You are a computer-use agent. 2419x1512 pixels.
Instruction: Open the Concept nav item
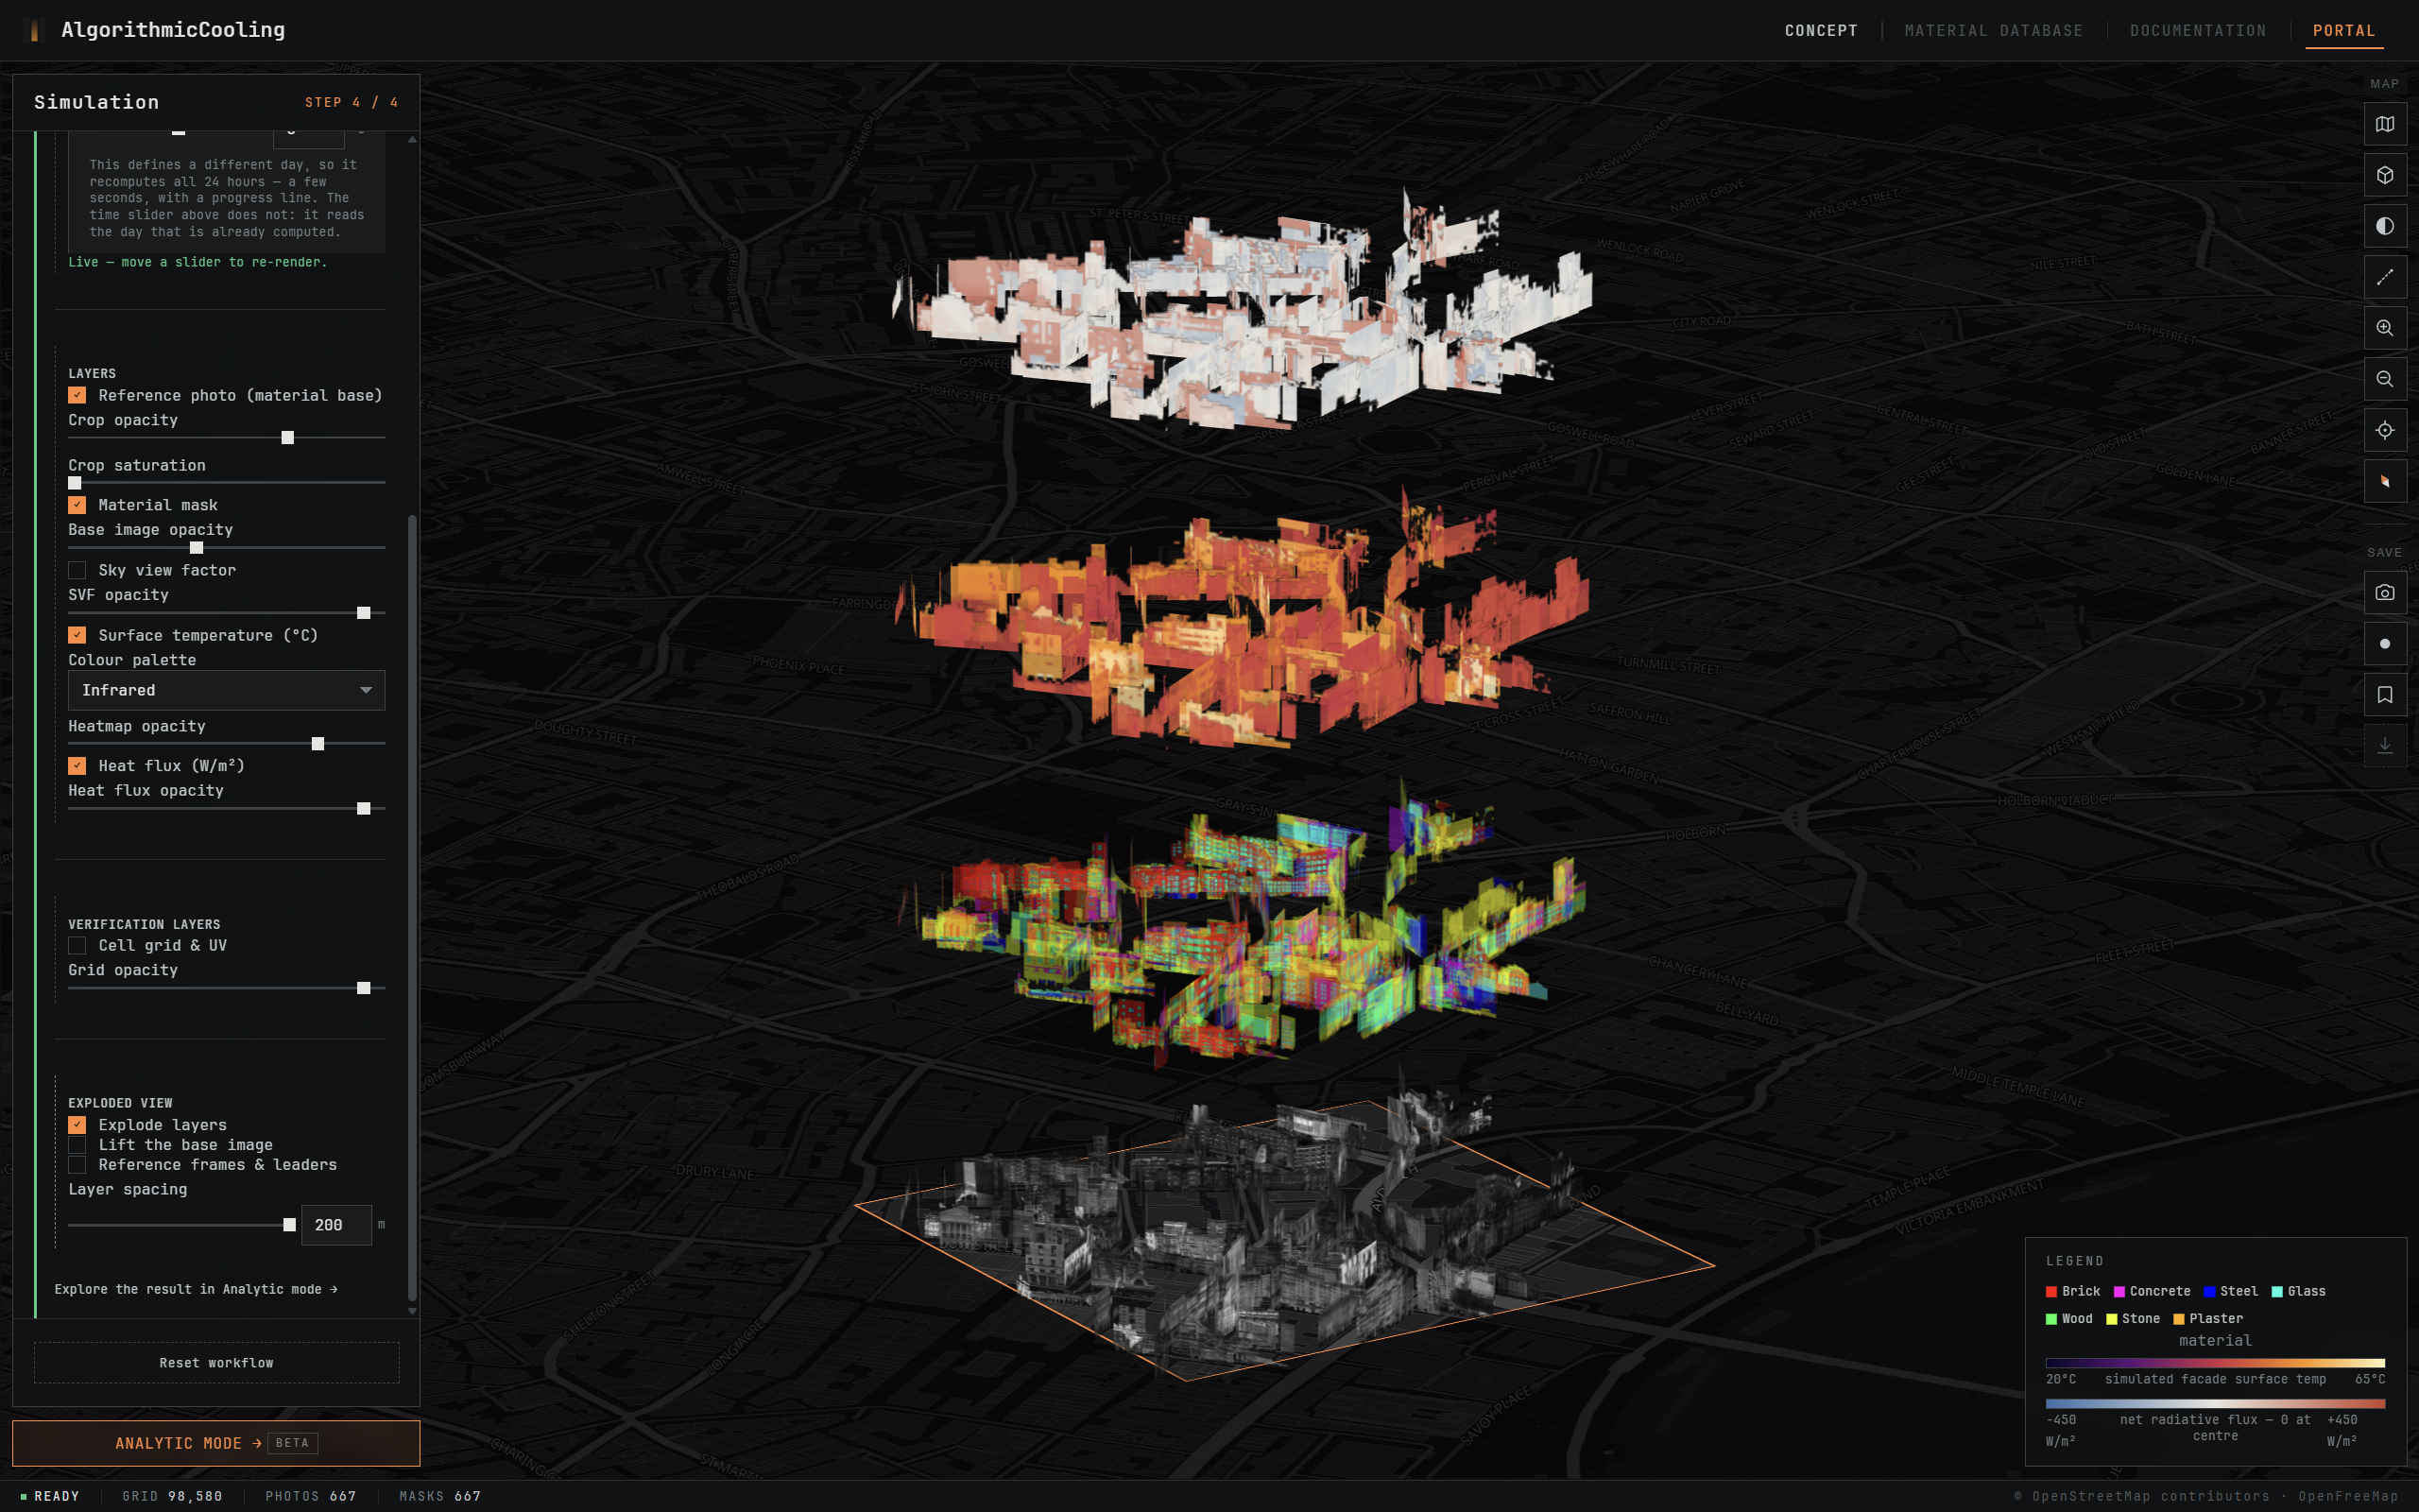click(x=1820, y=31)
